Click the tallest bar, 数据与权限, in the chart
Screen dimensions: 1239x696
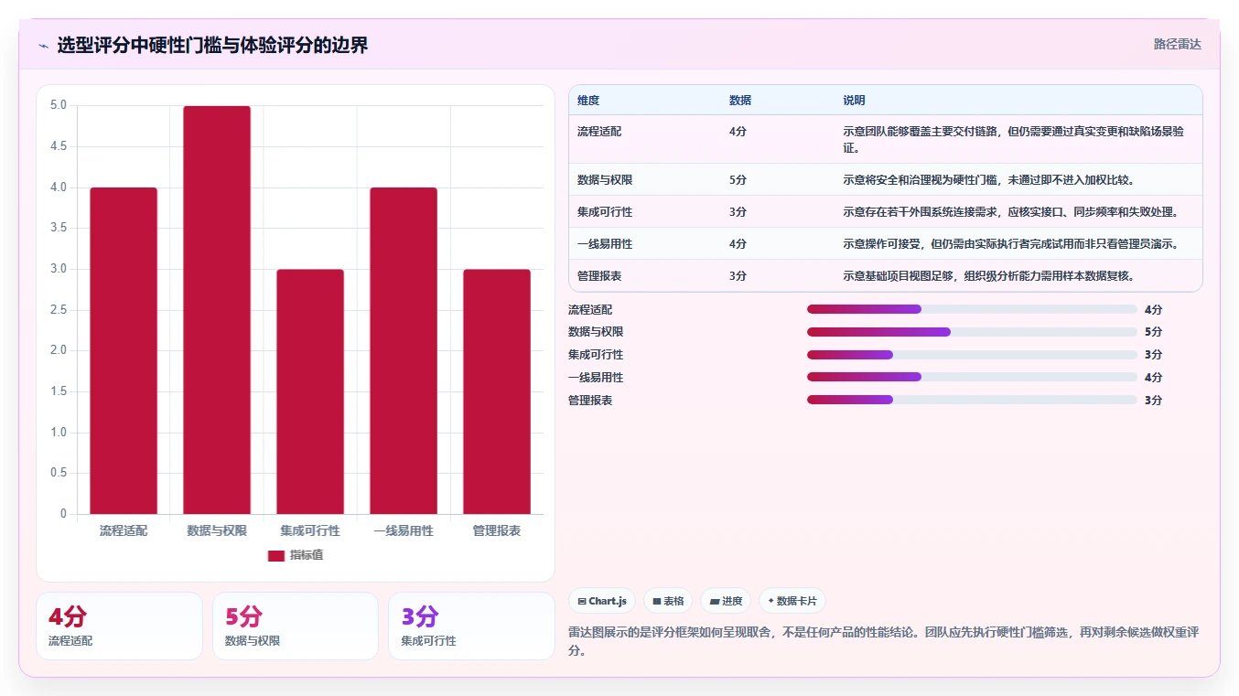pyautogui.click(x=217, y=310)
